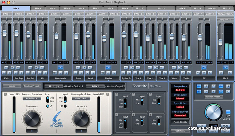Open DAW 16 source selector on Violin
235x136 pixels.
point(186,14)
